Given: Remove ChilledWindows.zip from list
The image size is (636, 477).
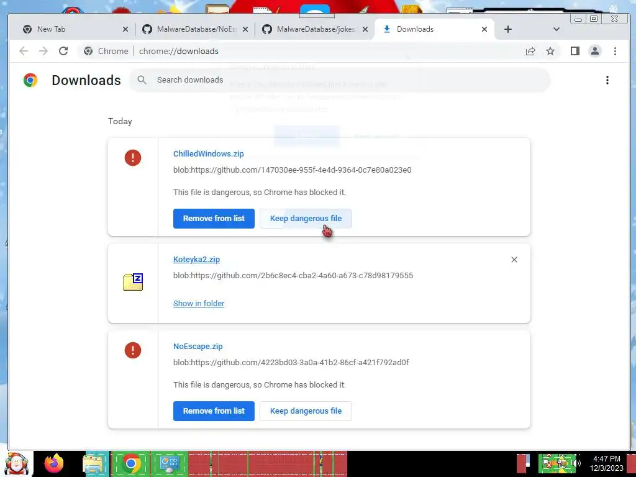Looking at the screenshot, I should (214, 219).
